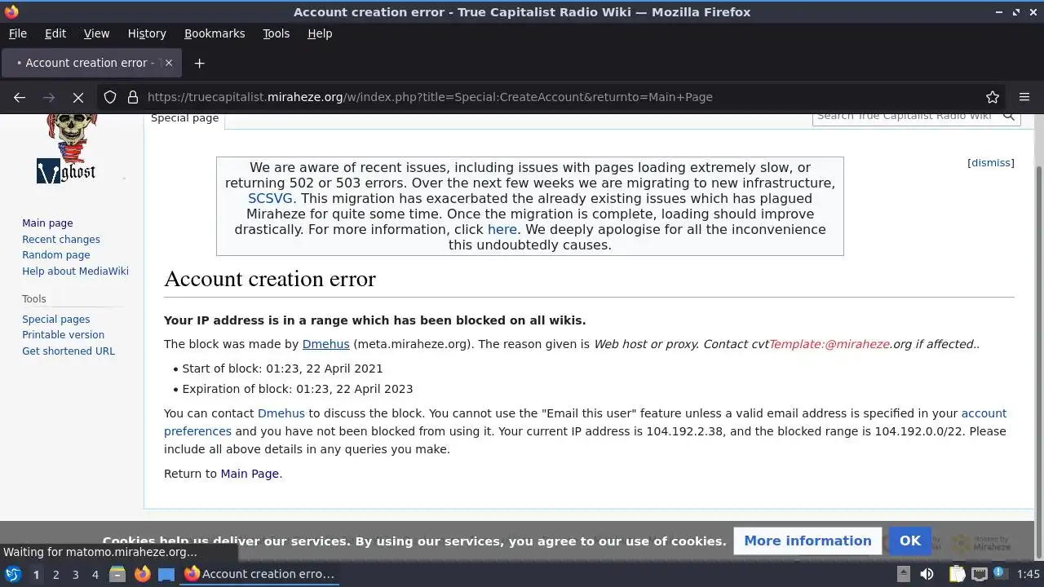
Task: Launch file manager from taskbar
Action: (x=117, y=574)
